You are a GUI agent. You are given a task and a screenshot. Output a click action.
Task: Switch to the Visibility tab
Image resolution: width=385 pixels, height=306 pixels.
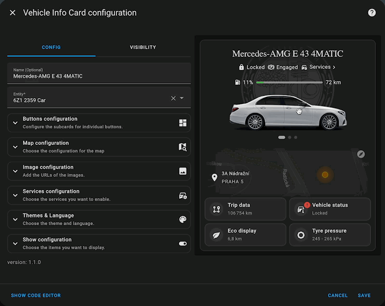pos(143,47)
